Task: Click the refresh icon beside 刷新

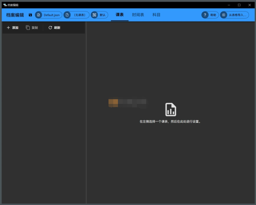Action: click(50, 28)
